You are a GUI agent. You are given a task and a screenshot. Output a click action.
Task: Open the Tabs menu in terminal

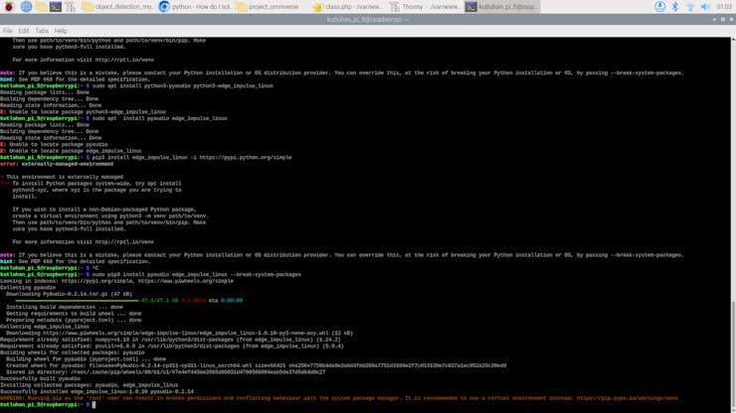pyautogui.click(x=42, y=31)
